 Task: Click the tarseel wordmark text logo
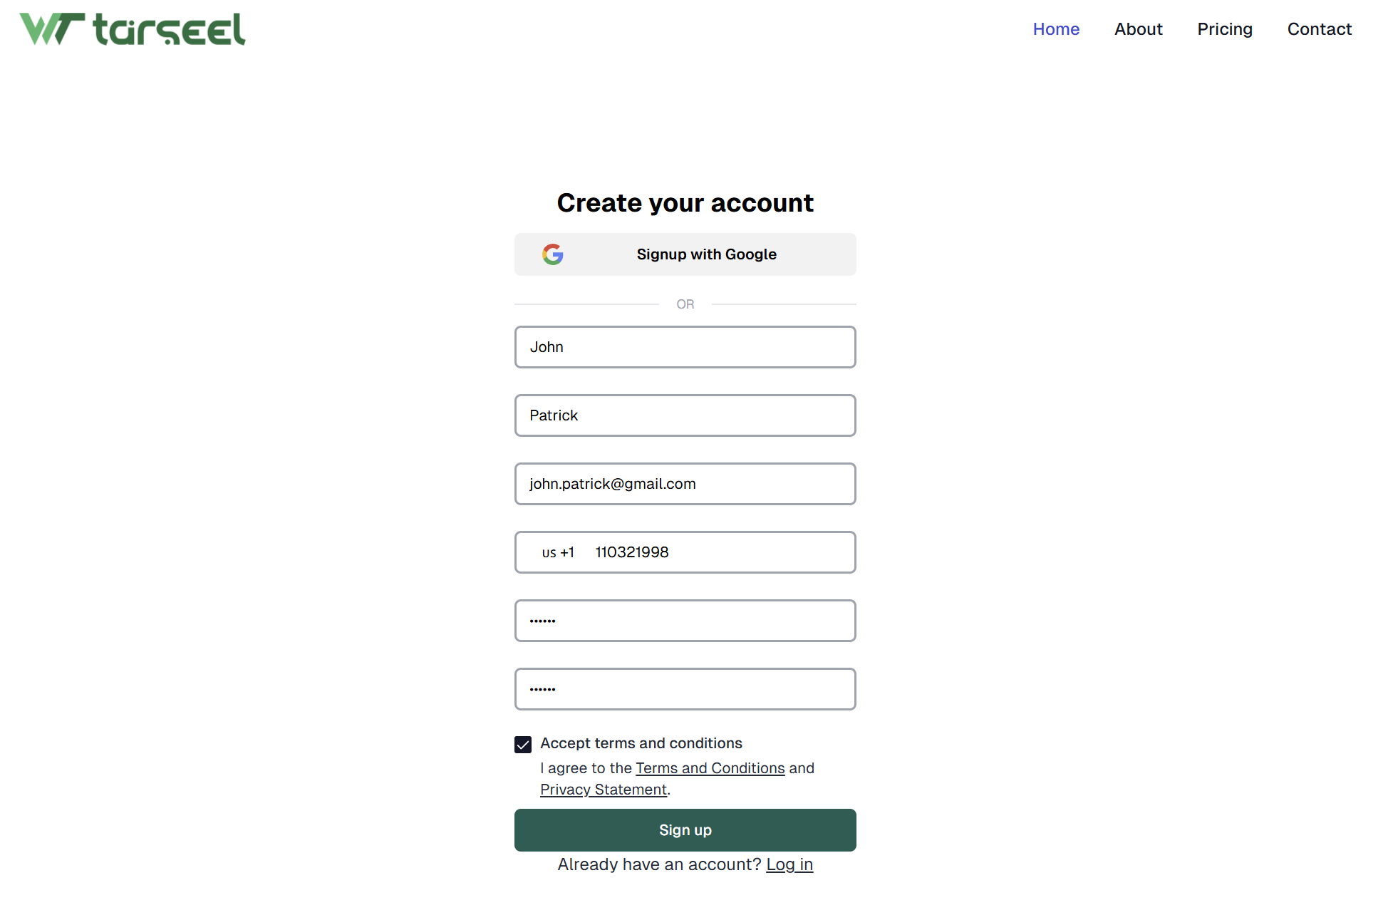pos(170,29)
